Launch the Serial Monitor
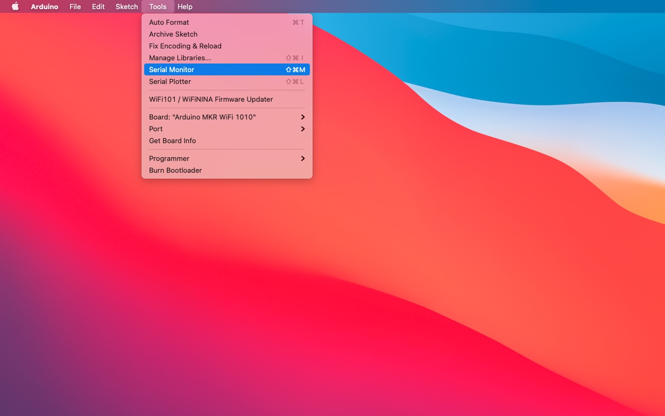This screenshot has height=416, width=665. click(x=172, y=69)
